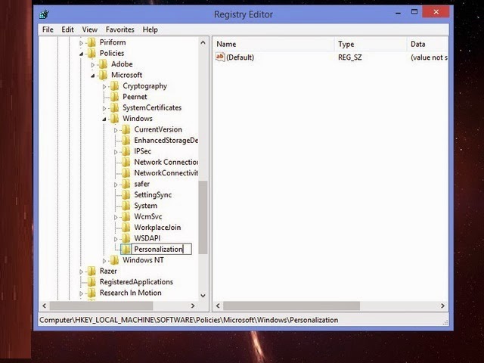This screenshot has width=484, height=363.
Task: Click the REG_SZ type cell
Action: point(349,57)
